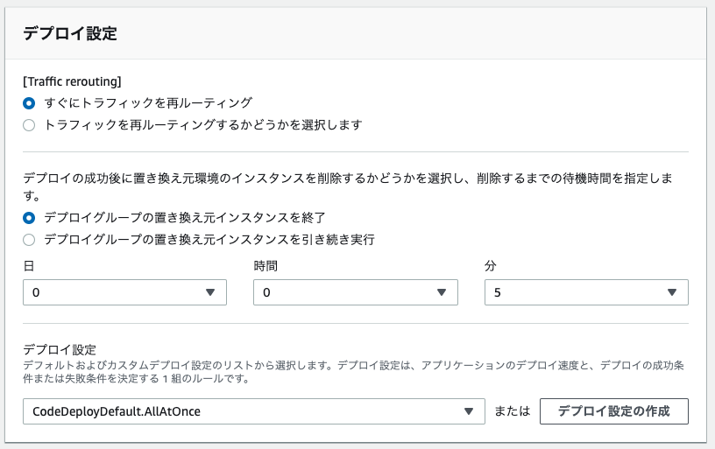Expand the CodeDeployDefault.AllAtOnce configuration dropdown
715x449 pixels.
[x=253, y=411]
